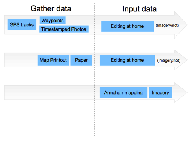191x143 pixels.
Task: Select the Armchair mapping box
Action: tap(123, 93)
